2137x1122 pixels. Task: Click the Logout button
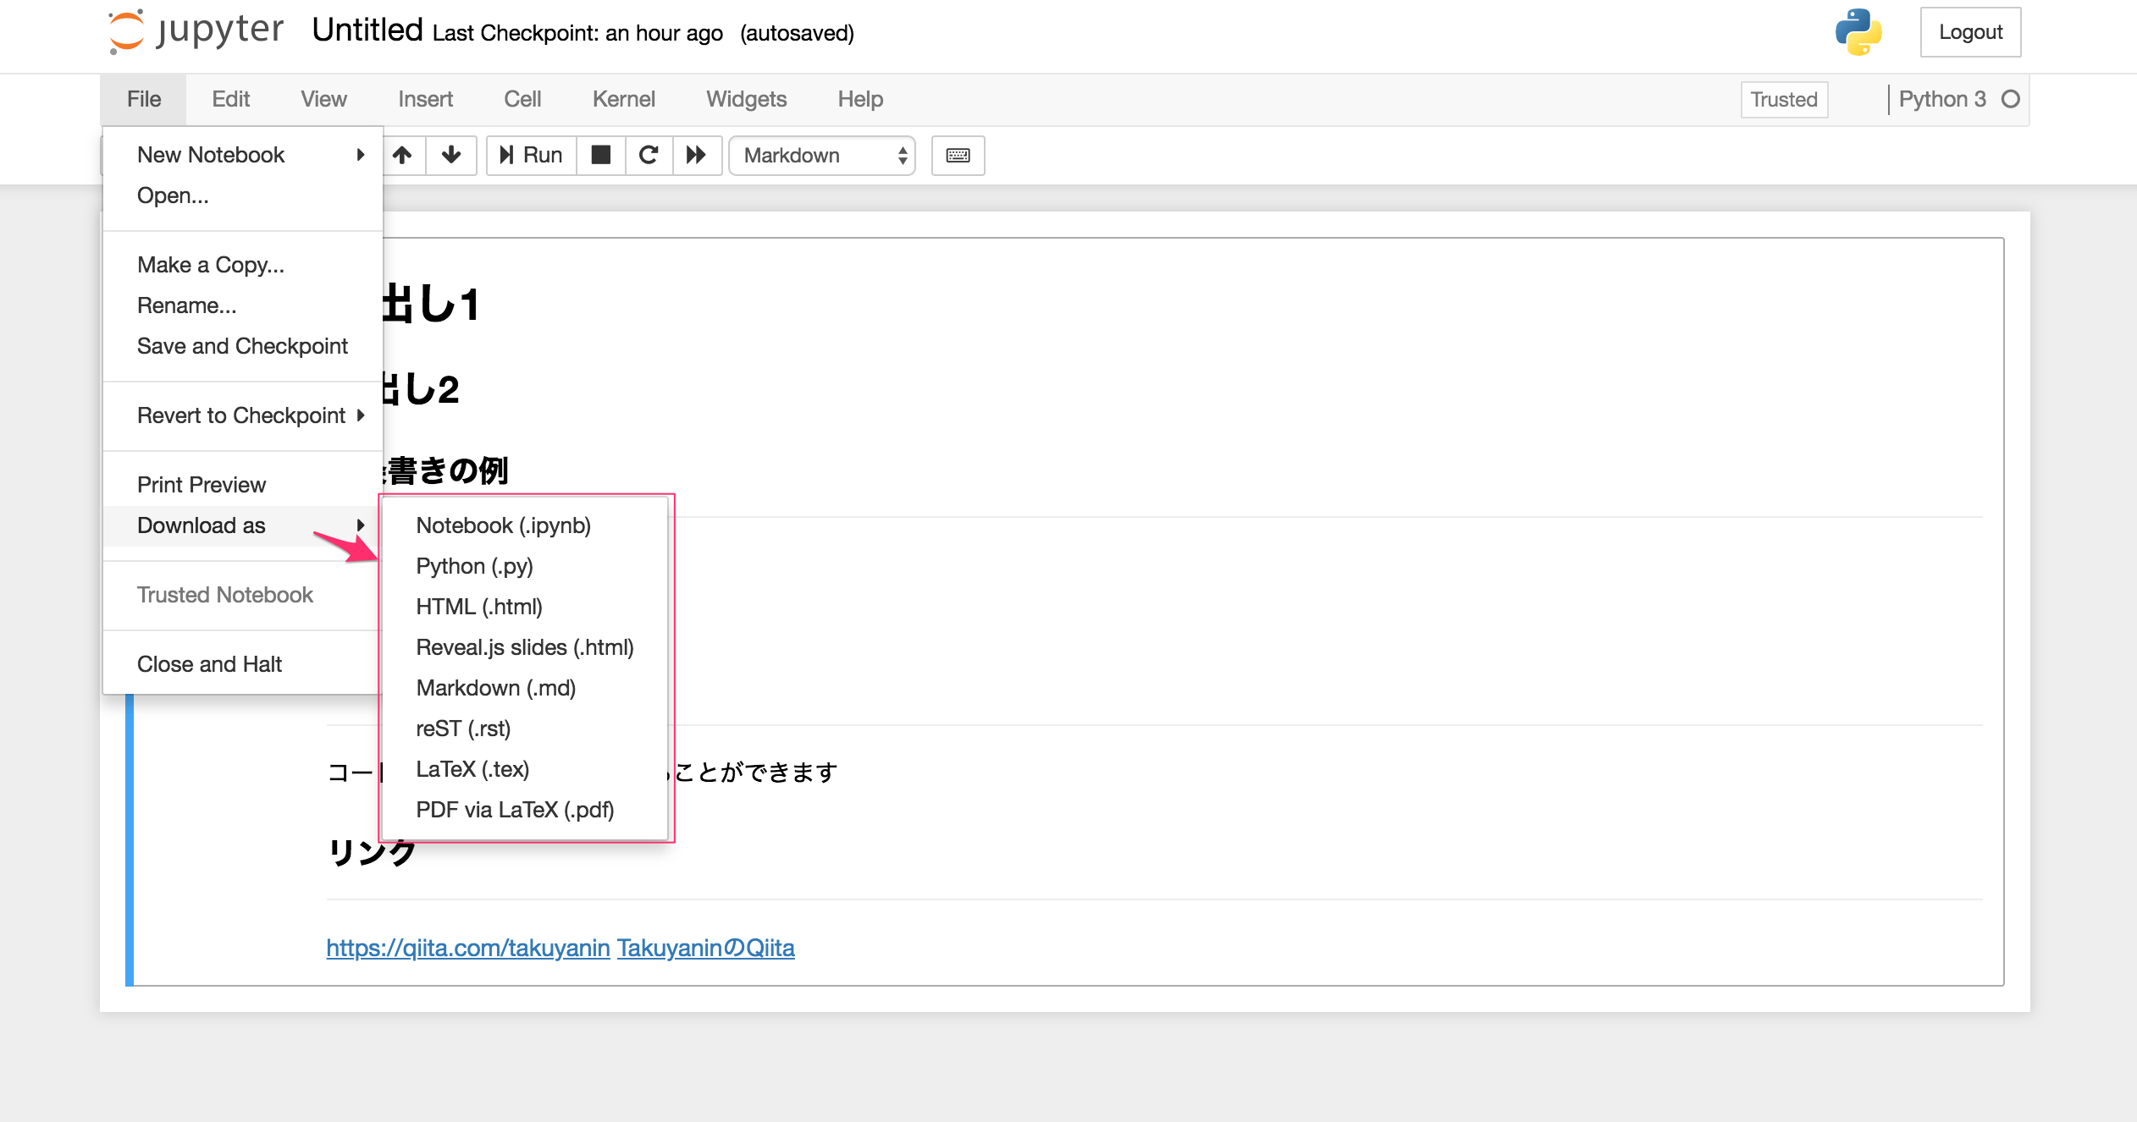point(1971,31)
